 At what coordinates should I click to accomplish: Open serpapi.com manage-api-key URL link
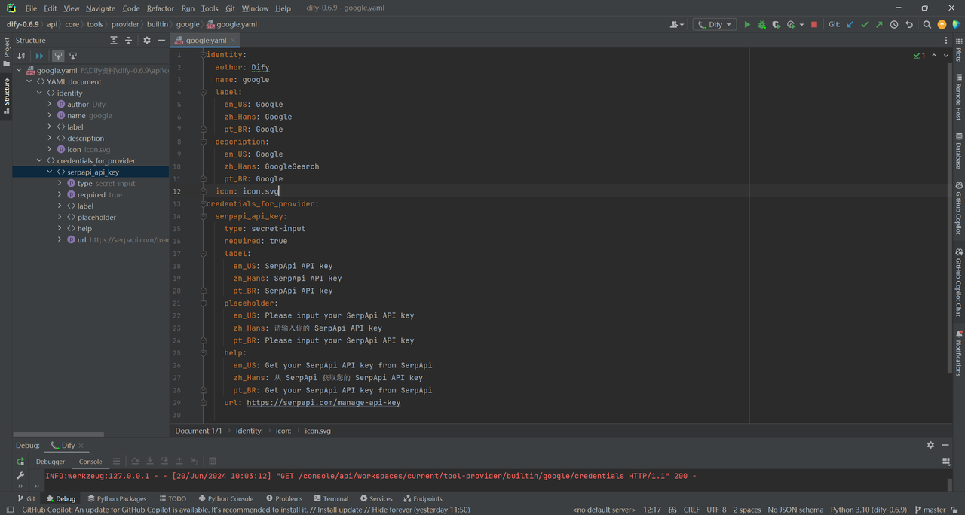click(323, 403)
